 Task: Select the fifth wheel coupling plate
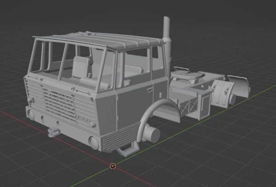(x=188, y=76)
